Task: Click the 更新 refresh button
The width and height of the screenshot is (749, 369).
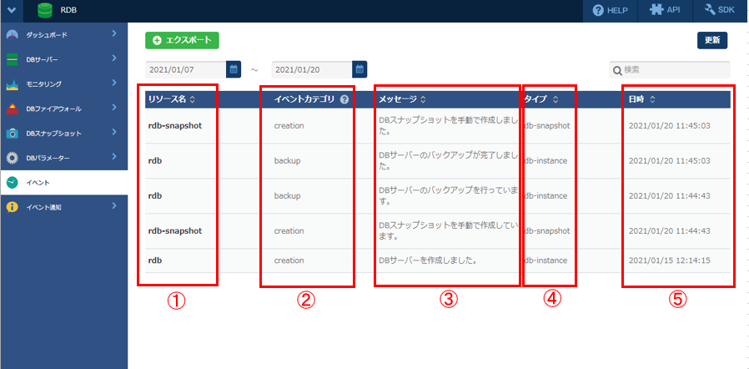Action: tap(712, 41)
